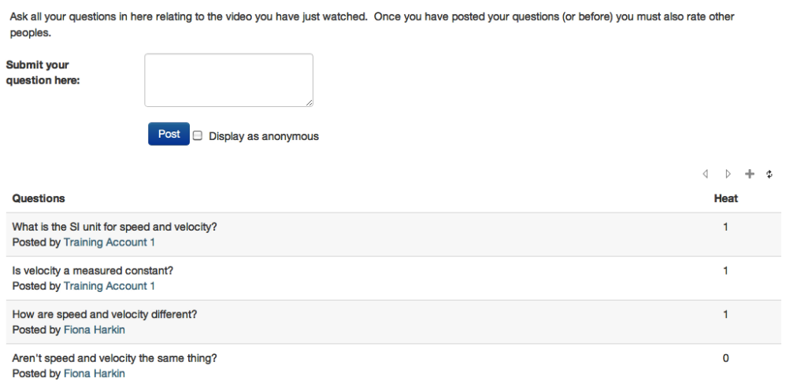Grab the text box resize handle

(x=309, y=102)
